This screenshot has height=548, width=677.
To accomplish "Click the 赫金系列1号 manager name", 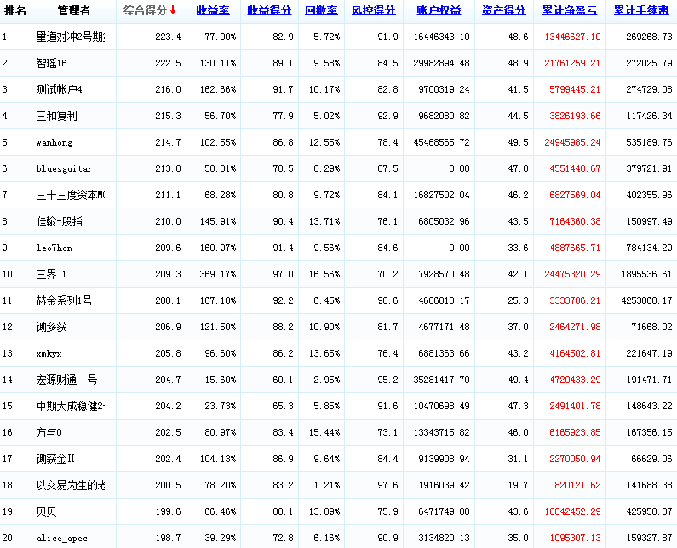I will tap(64, 301).
